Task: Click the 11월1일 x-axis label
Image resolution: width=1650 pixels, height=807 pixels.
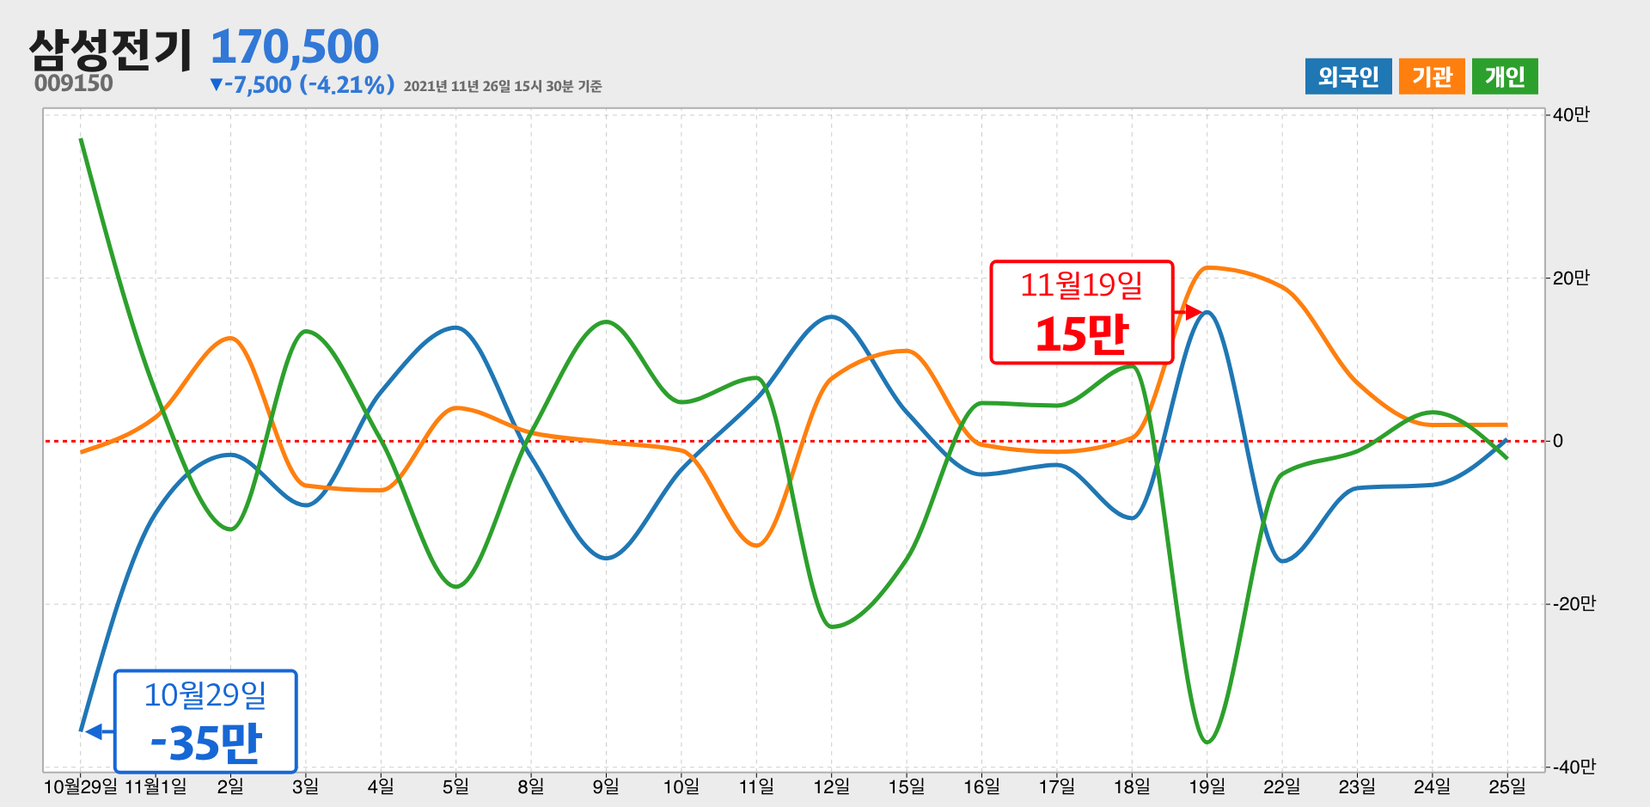Action: point(156,786)
